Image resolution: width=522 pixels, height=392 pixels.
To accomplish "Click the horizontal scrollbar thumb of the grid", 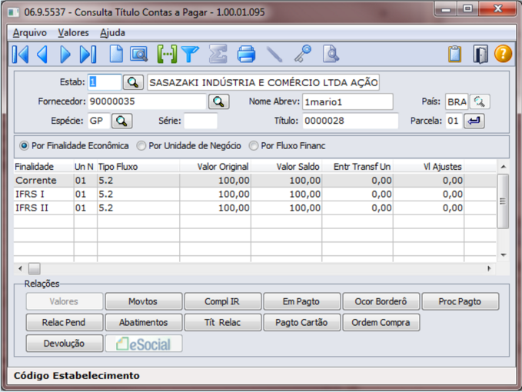I will (35, 268).
